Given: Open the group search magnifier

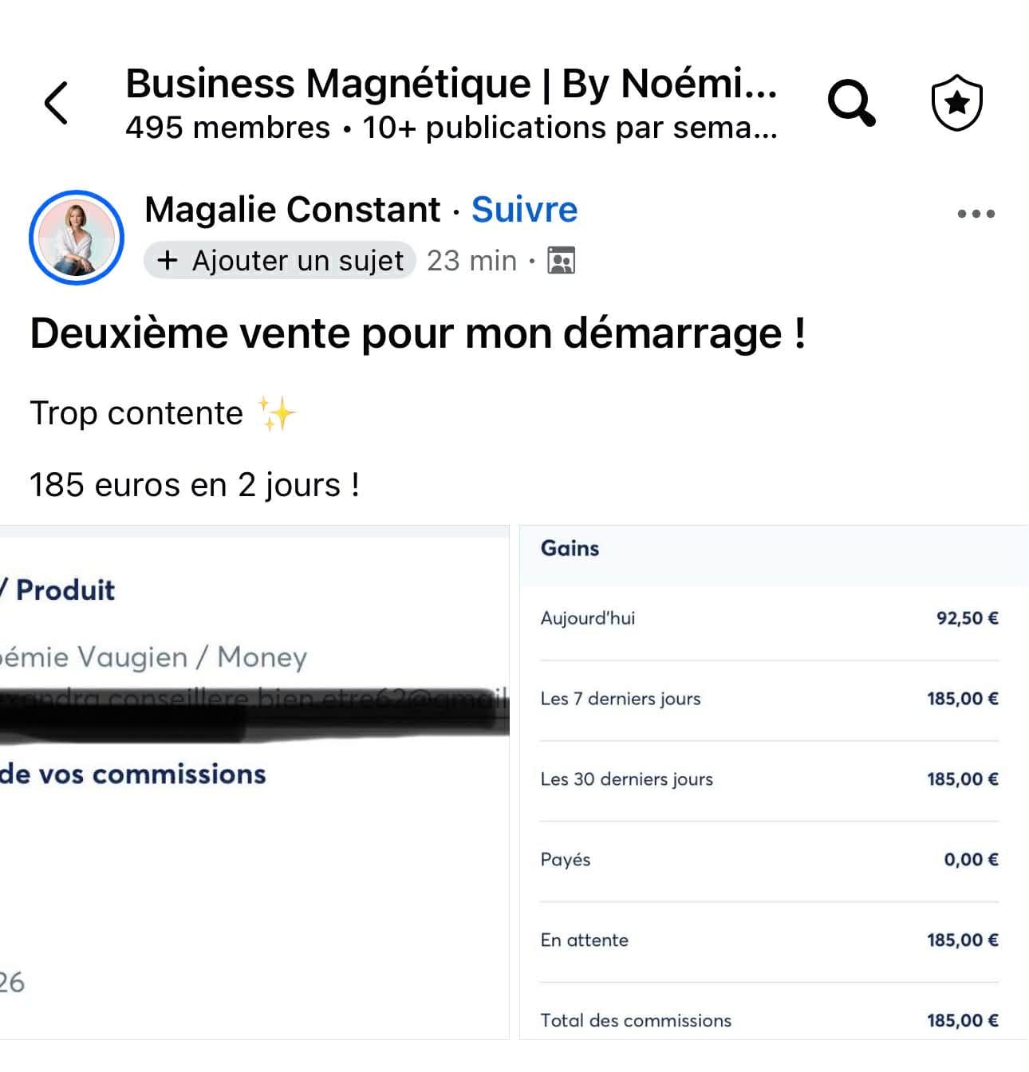Looking at the screenshot, I should click(x=851, y=103).
